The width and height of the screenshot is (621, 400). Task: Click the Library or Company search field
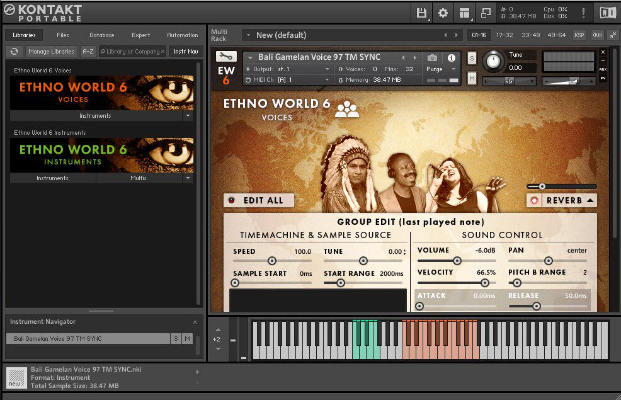[x=132, y=51]
